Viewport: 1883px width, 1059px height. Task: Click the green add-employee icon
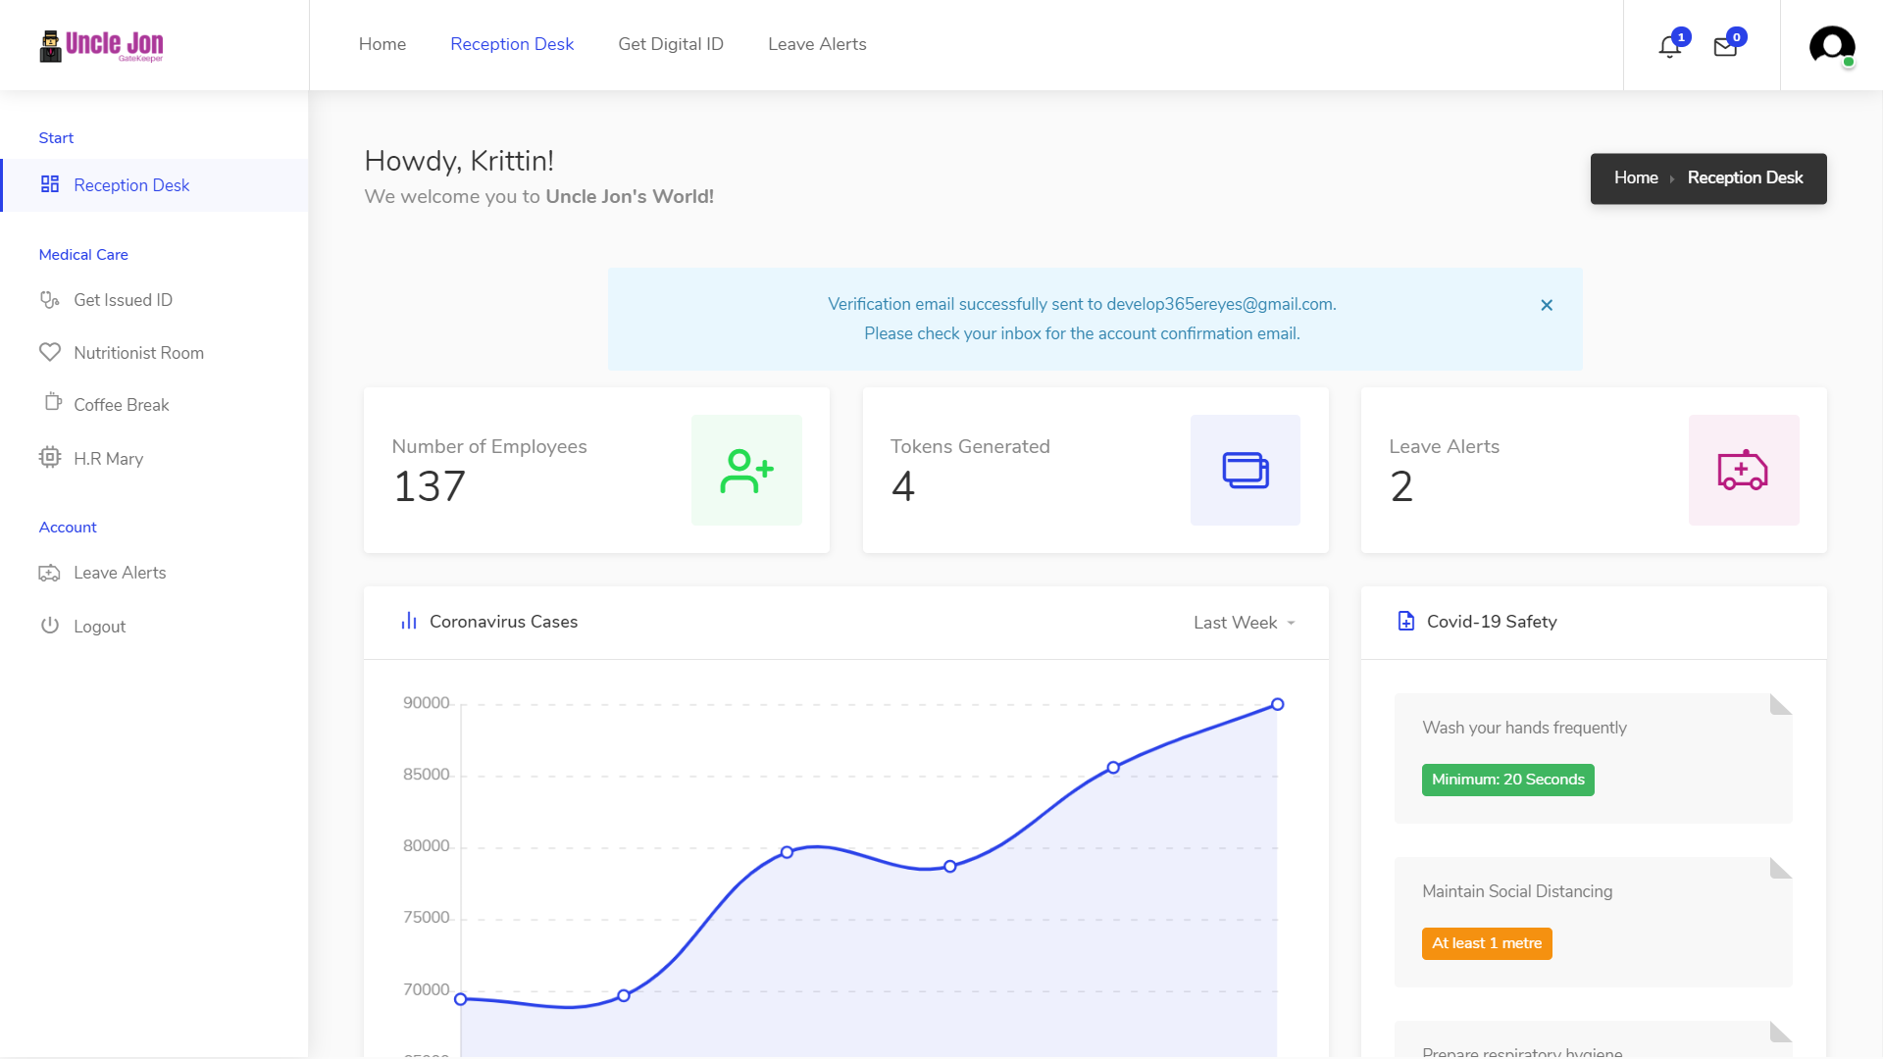[x=746, y=471]
